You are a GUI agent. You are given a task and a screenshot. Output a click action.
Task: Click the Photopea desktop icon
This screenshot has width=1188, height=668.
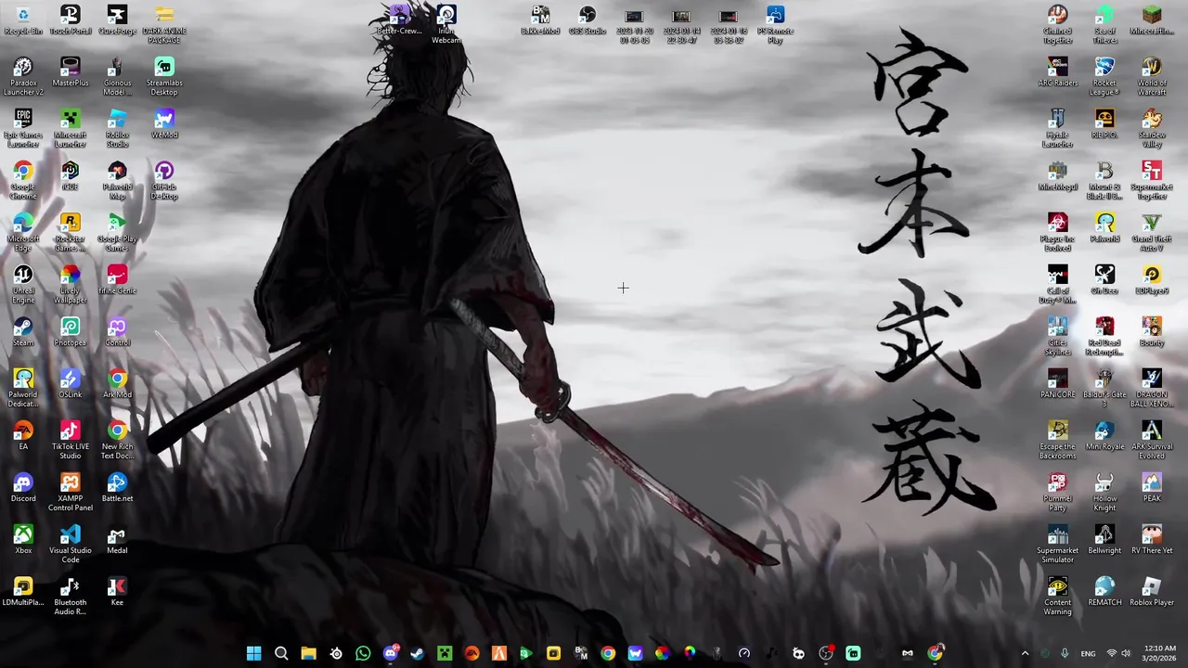(x=71, y=332)
